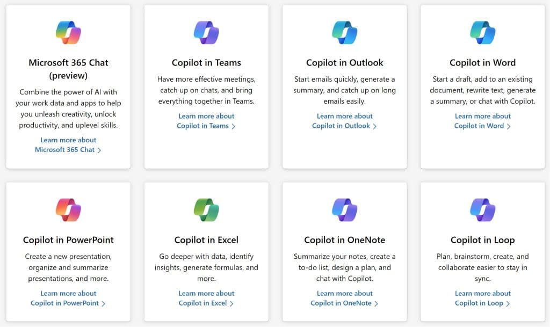Click the Copilot in Outlook heading
The width and height of the screenshot is (550, 327).
pyautogui.click(x=344, y=63)
